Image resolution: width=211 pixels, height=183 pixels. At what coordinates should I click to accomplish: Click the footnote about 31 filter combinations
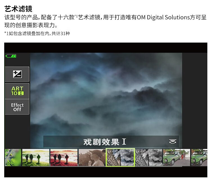point(37,34)
